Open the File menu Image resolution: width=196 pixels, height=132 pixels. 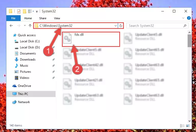pos(13,18)
